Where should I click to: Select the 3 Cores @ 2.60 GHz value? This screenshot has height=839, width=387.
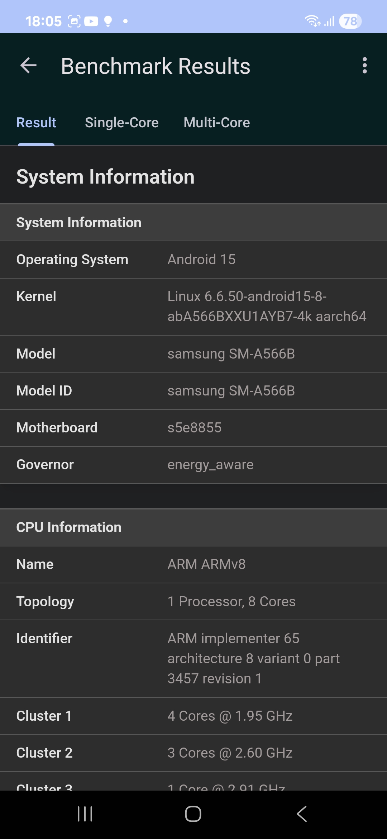coord(230,753)
